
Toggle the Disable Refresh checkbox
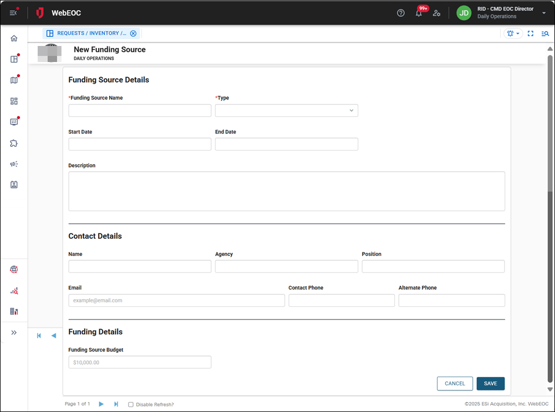[131, 404]
